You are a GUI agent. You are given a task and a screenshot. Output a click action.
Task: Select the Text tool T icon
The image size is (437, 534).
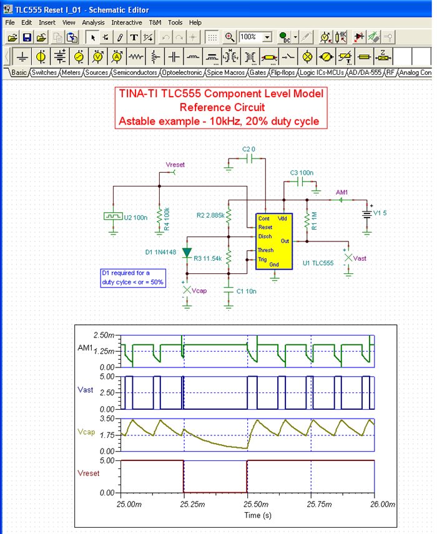click(x=134, y=37)
